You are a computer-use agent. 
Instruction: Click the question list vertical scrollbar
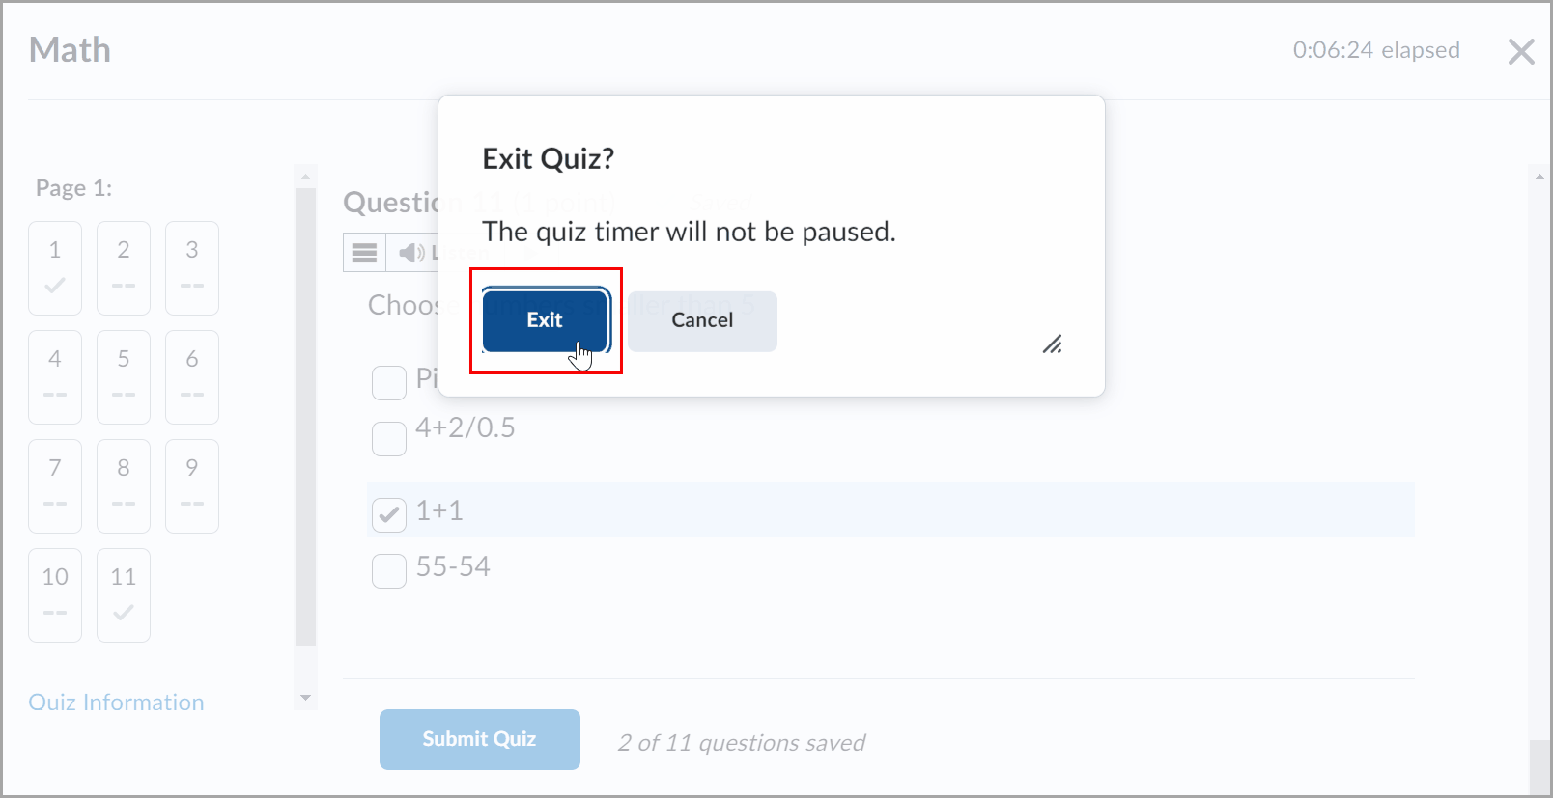coord(305,417)
